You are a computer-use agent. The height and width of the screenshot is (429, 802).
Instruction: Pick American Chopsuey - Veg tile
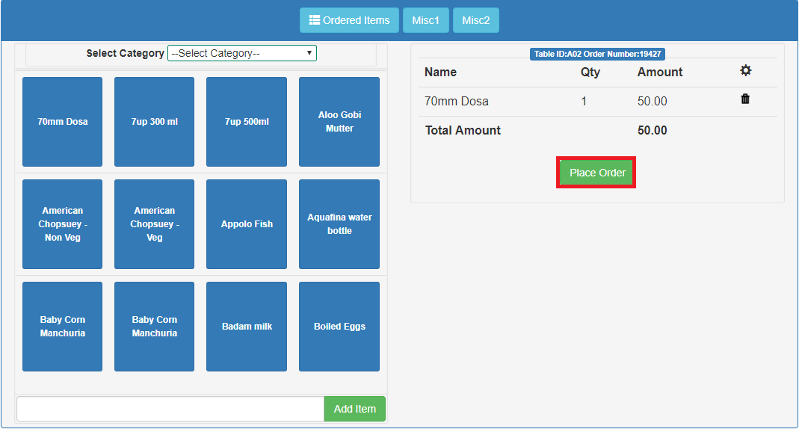[x=154, y=224]
